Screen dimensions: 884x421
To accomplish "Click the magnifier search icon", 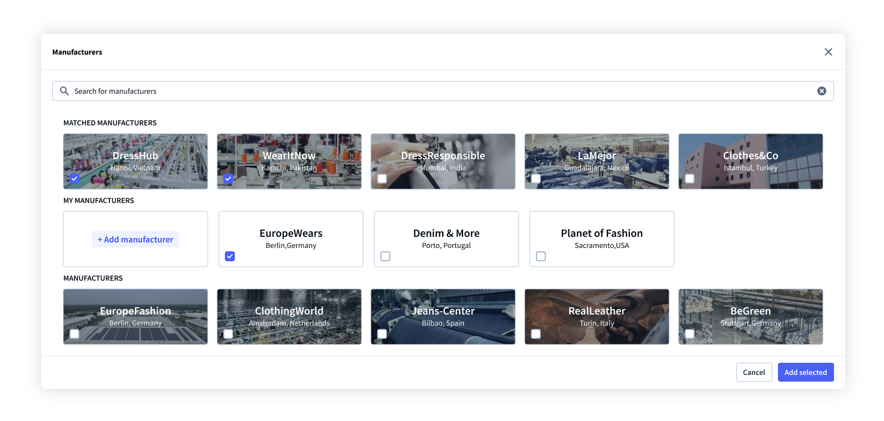I will point(64,91).
